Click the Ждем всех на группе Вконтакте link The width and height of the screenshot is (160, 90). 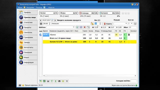point(123,85)
